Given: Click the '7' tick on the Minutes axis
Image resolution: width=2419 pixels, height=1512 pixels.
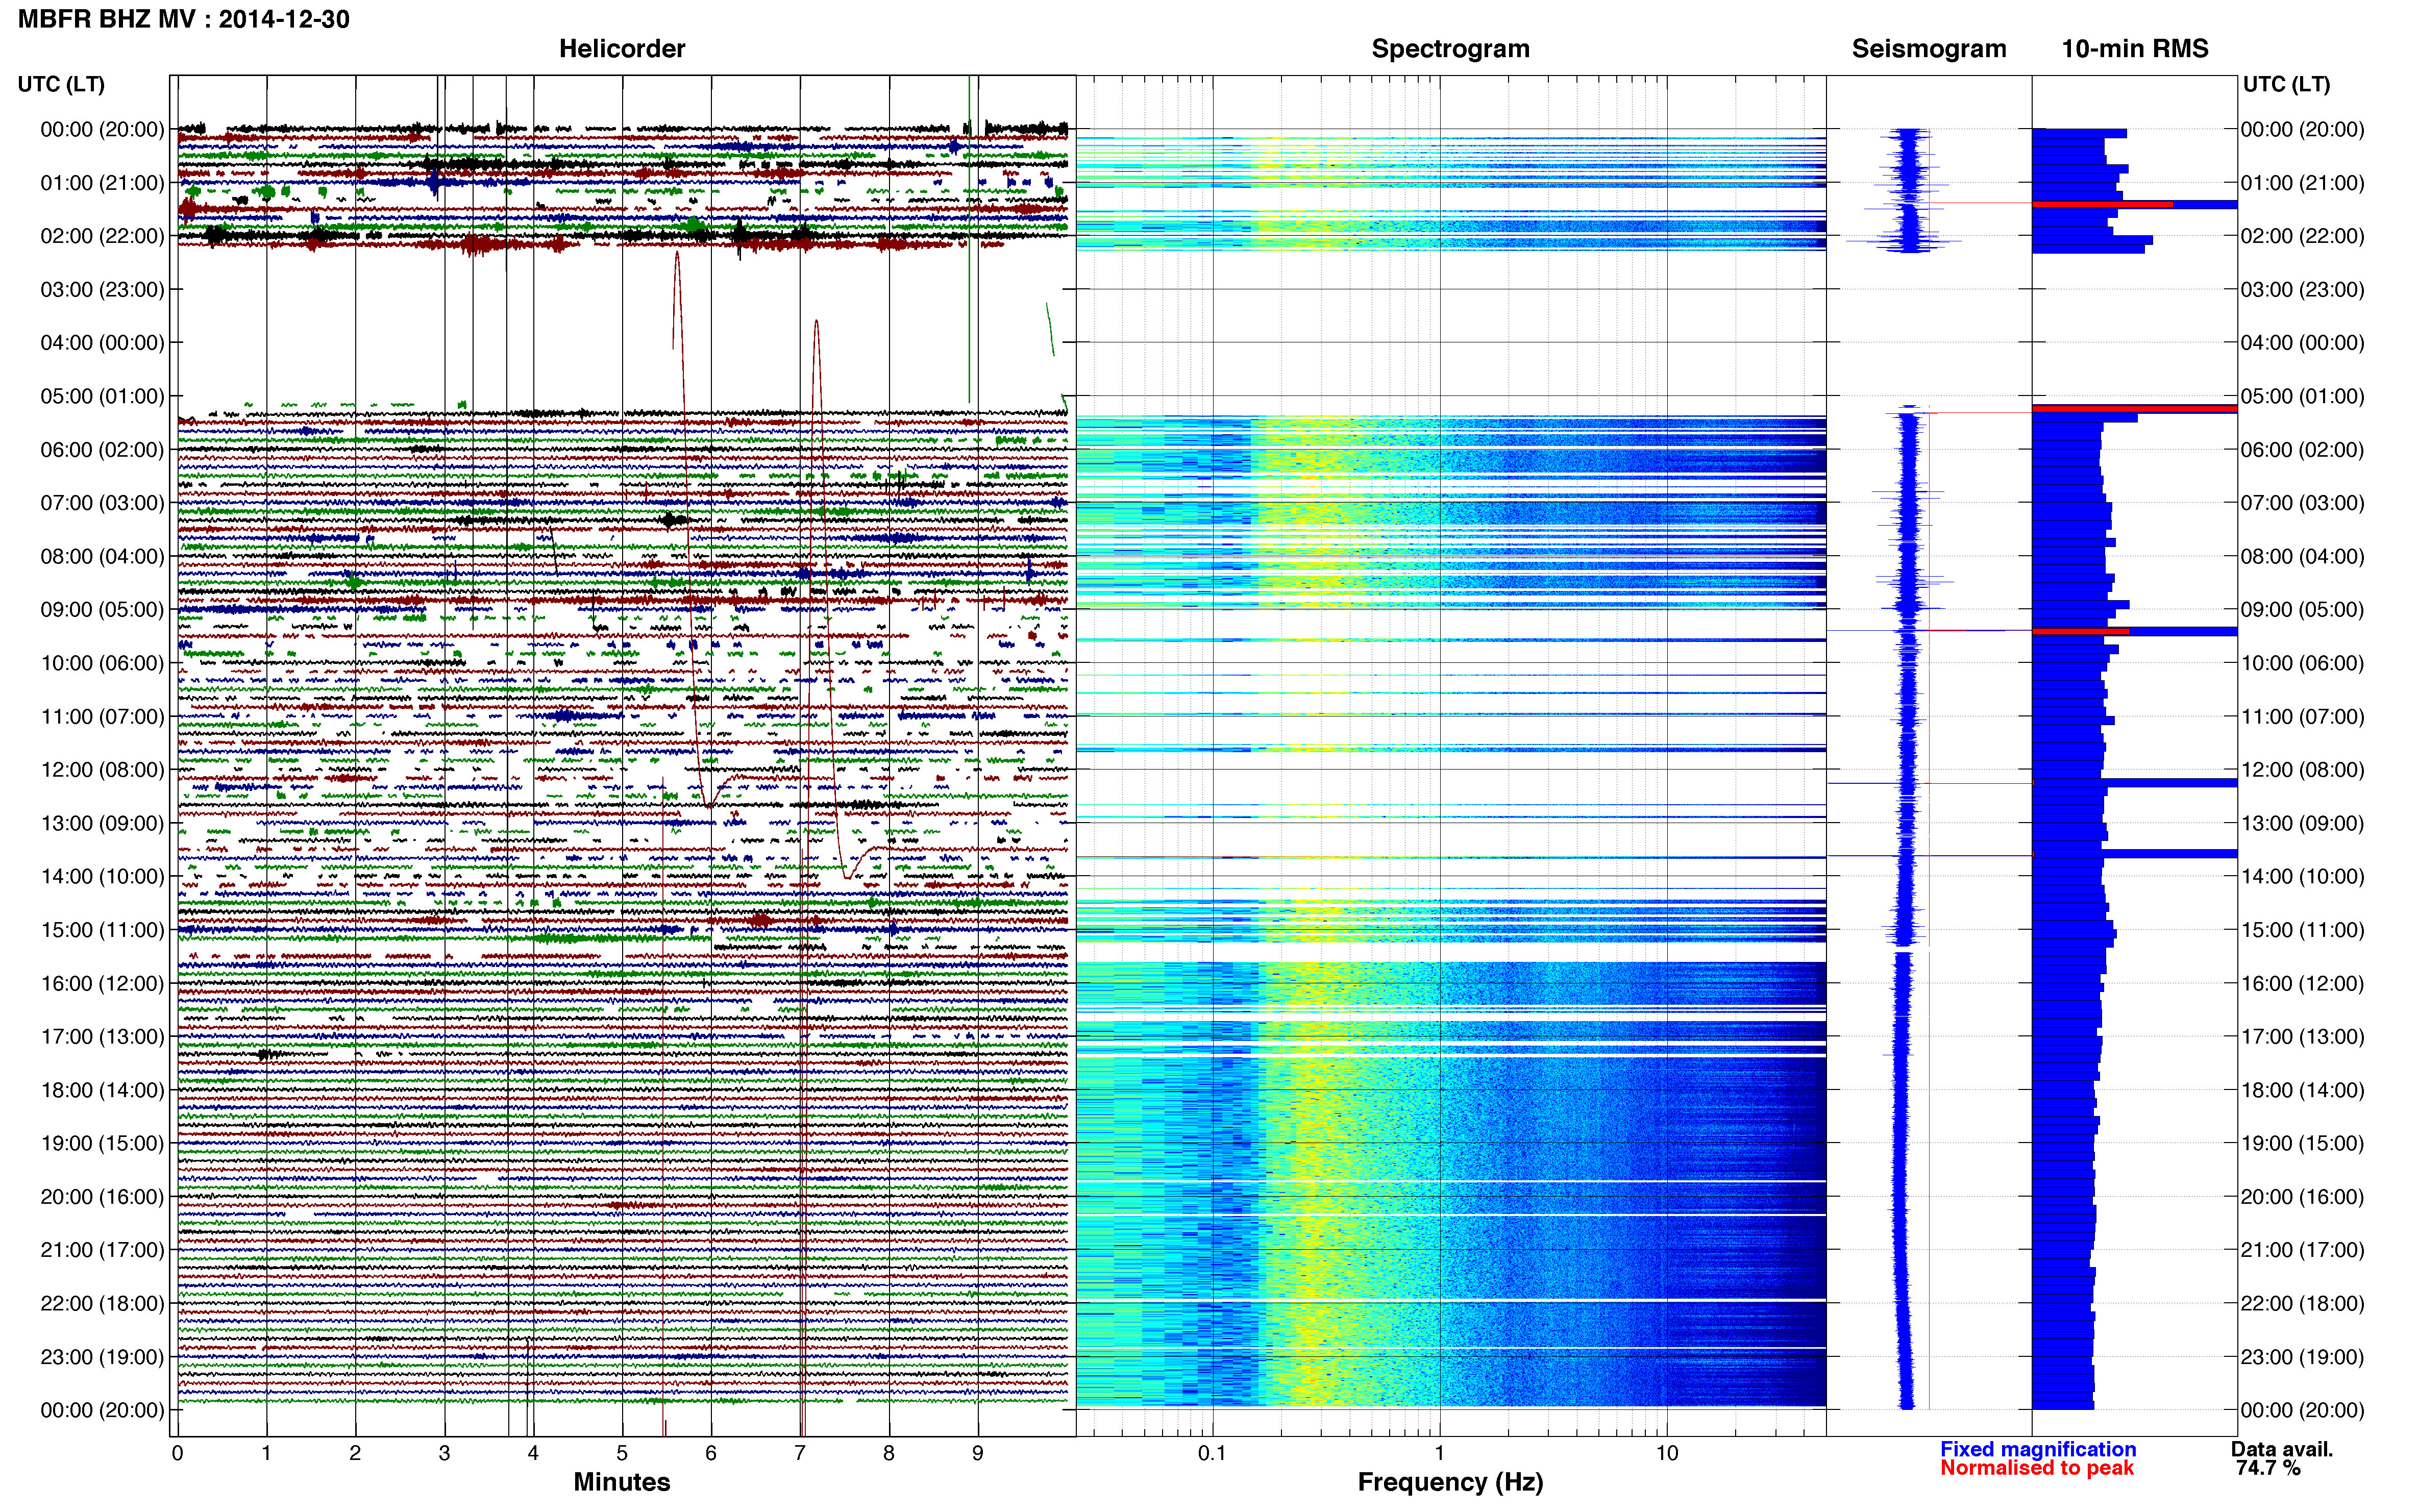Looking at the screenshot, I should 800,1453.
